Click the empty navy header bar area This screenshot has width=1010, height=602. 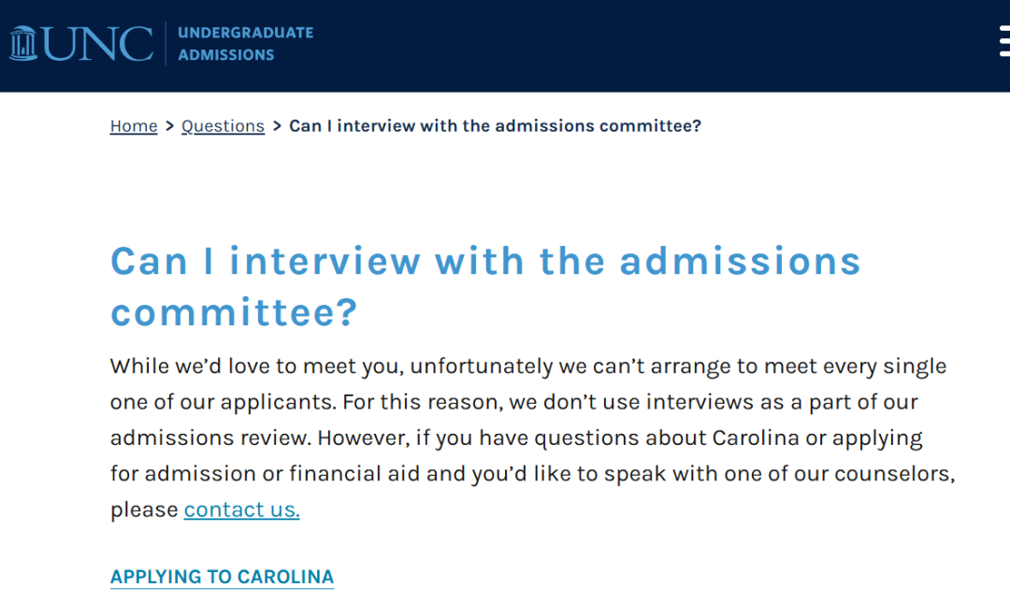tap(644, 45)
